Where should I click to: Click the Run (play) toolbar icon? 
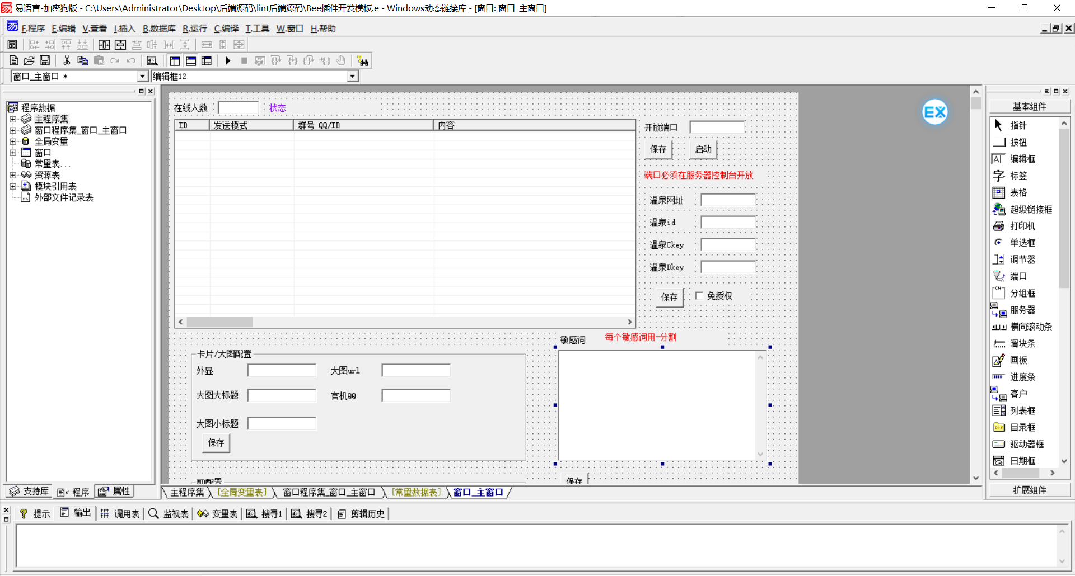[x=228, y=61]
